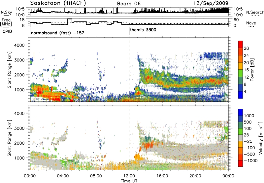
Task: Click '3000' on the velocity panel range axis
Action: tap(19, 128)
